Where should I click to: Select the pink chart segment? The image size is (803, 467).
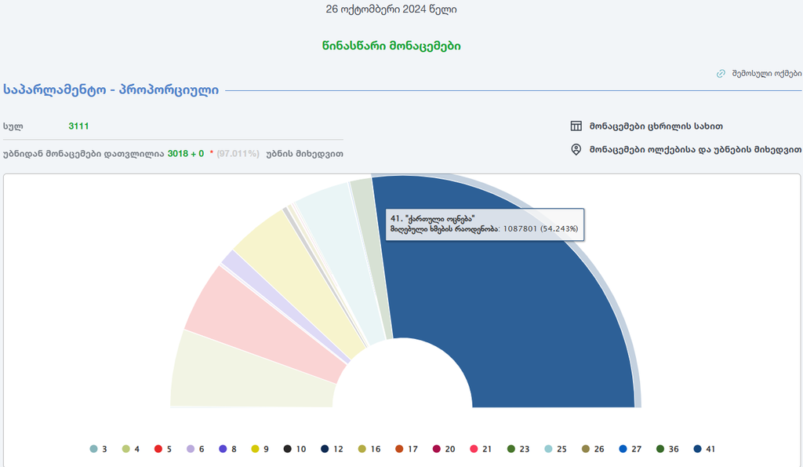click(x=267, y=326)
